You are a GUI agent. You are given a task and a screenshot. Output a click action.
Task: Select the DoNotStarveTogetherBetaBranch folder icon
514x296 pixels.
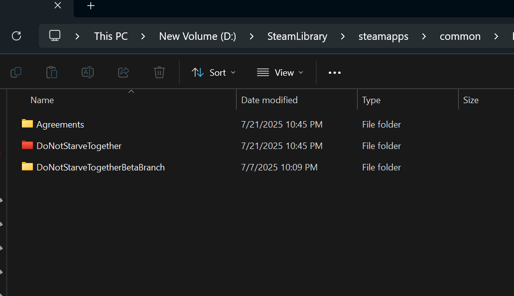click(27, 166)
